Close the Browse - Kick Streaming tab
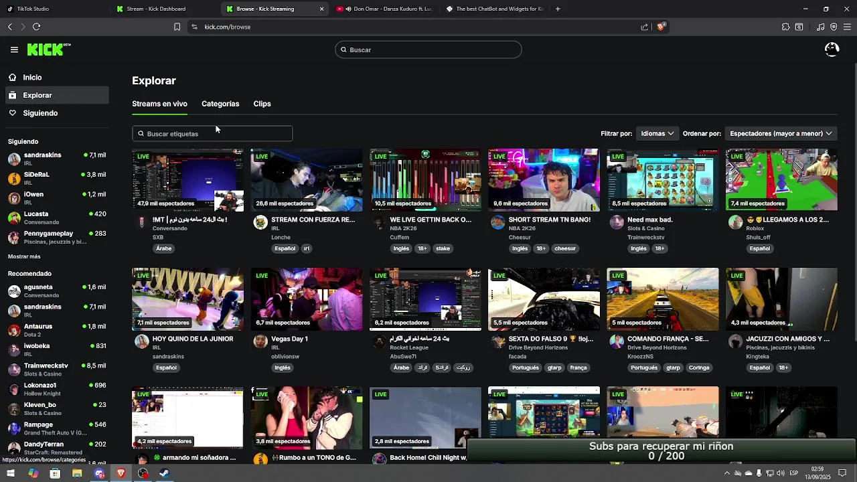Screen dimensions: 857x482 tap(321, 9)
